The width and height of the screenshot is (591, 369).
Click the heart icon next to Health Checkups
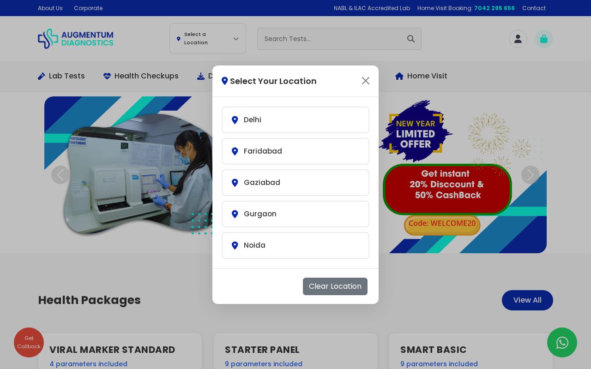[107, 76]
